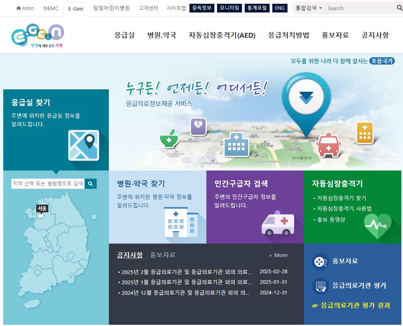Switch language with ENG button
403x326 pixels.
pyautogui.click(x=279, y=8)
